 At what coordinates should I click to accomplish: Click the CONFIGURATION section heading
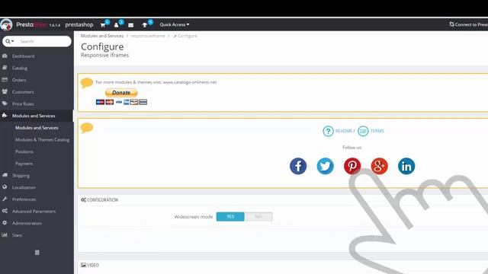point(100,199)
